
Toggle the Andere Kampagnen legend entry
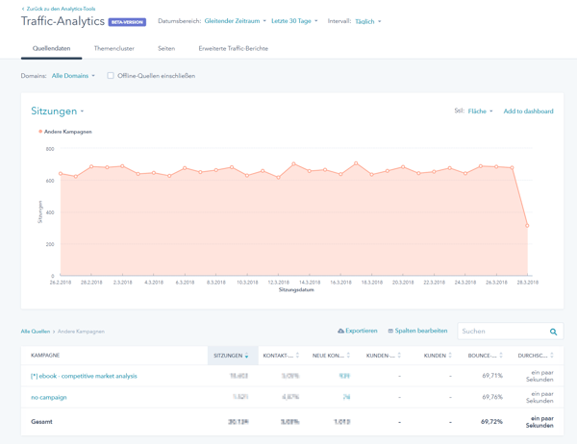(65, 132)
